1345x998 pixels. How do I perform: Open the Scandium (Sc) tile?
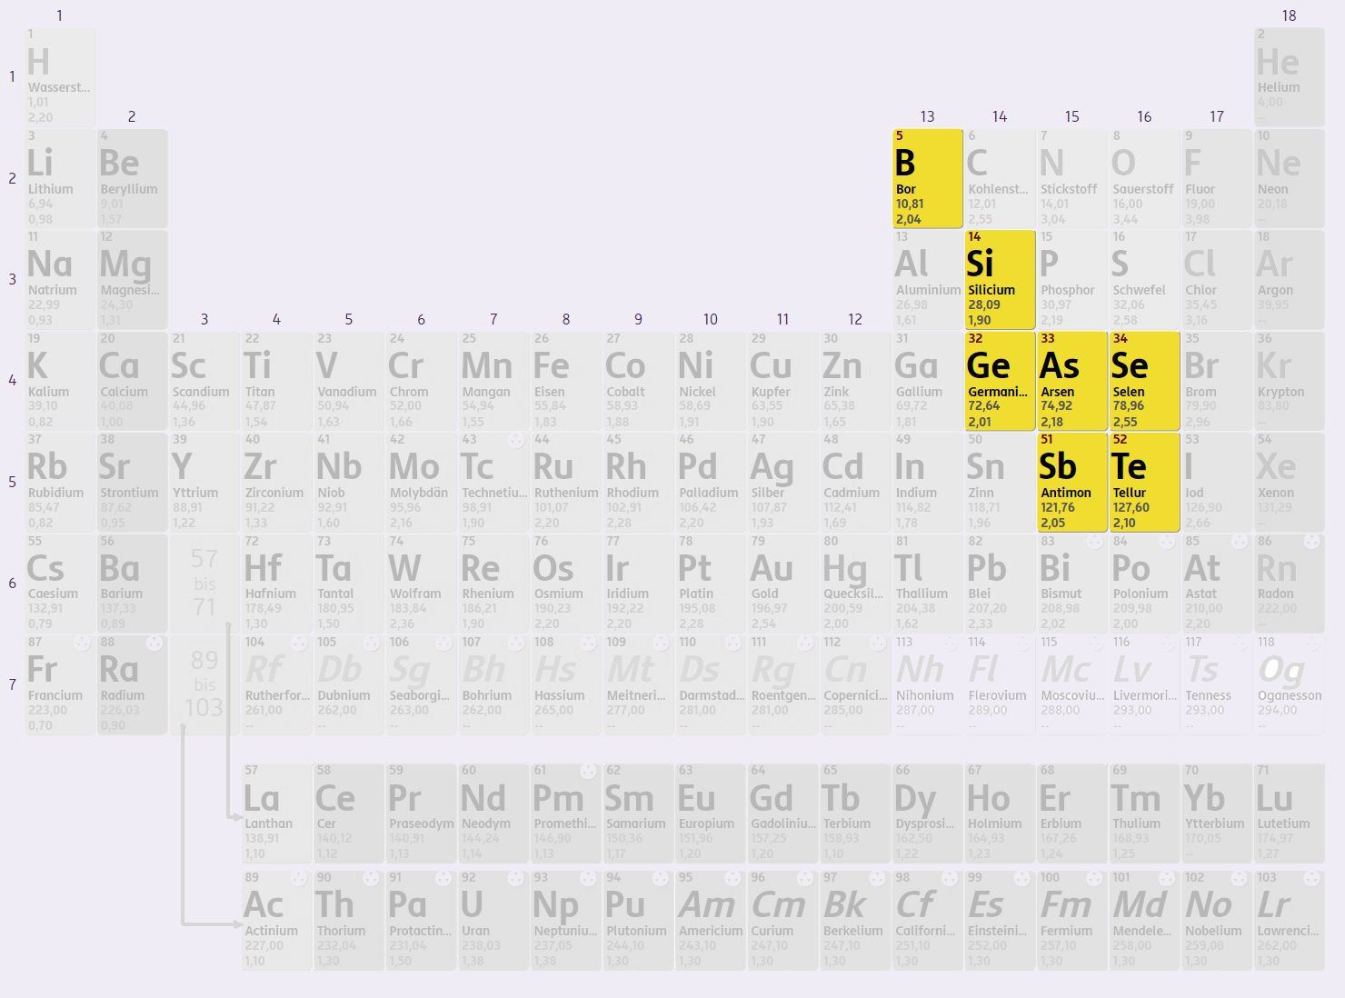pyautogui.click(x=204, y=381)
